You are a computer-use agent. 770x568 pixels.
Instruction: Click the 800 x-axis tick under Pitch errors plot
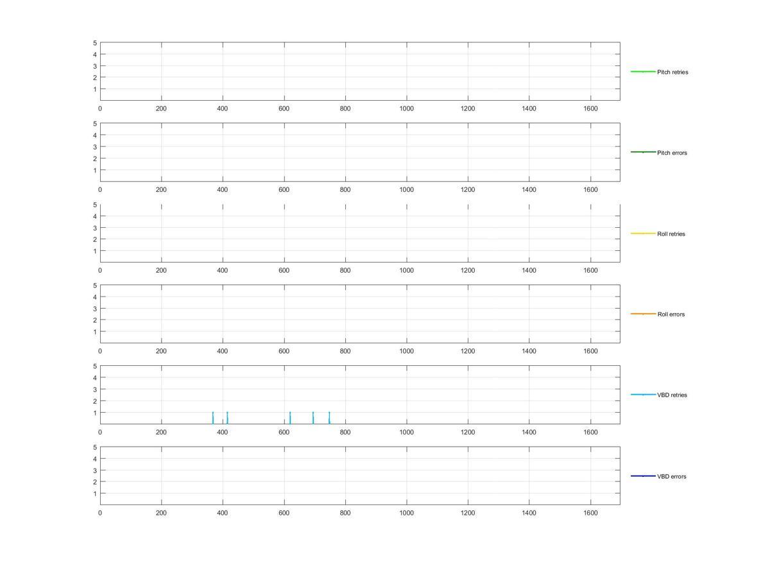click(x=345, y=190)
